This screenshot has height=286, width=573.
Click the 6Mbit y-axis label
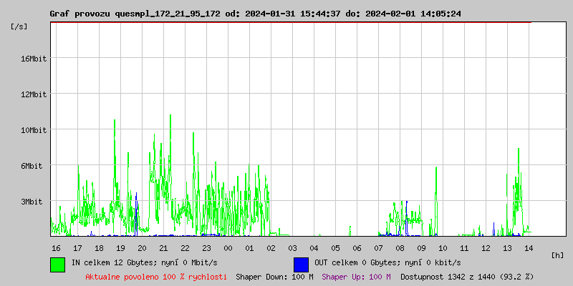pos(34,166)
